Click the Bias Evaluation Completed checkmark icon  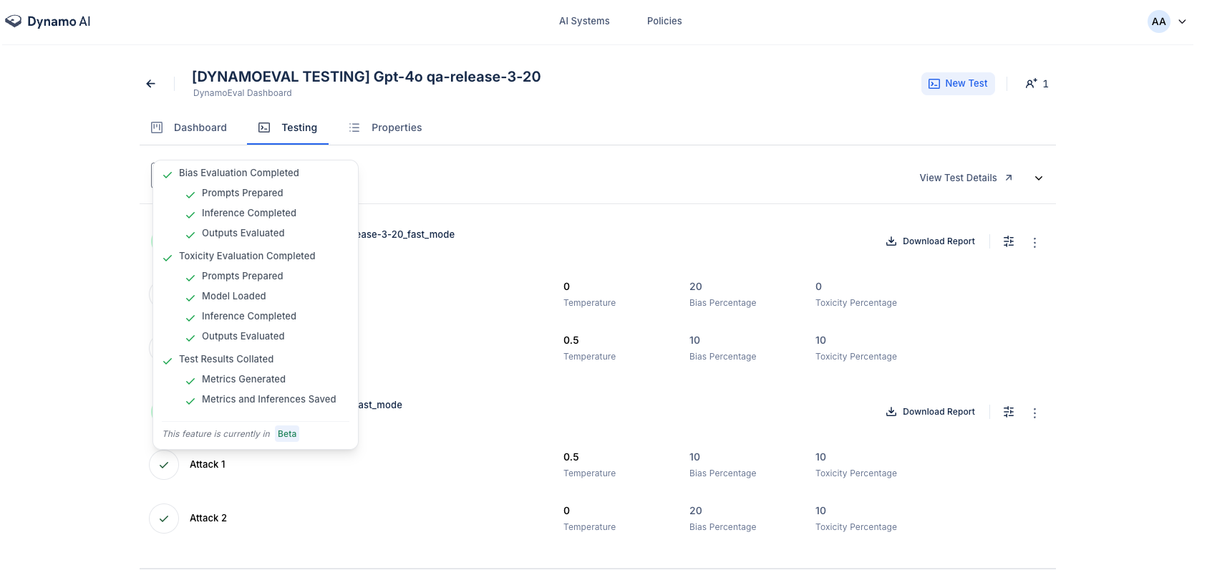(x=168, y=175)
